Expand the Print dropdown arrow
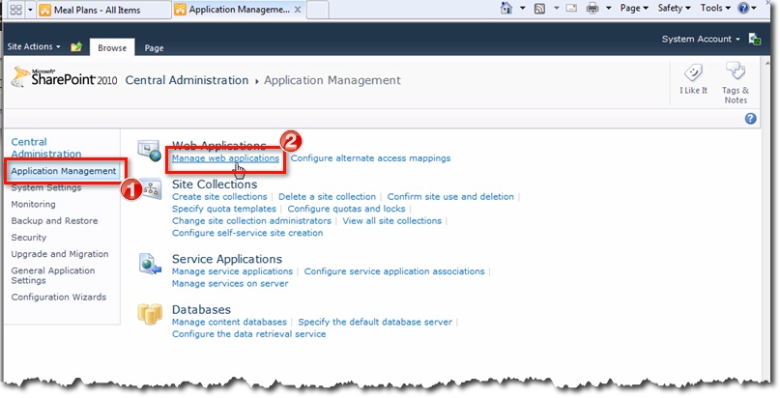Screen dimensions: 780x398 pyautogui.click(x=609, y=8)
